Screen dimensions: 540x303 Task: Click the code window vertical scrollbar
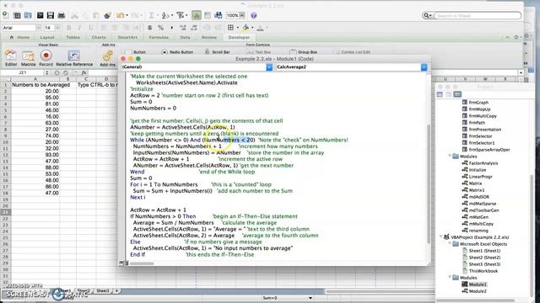tap(429, 183)
